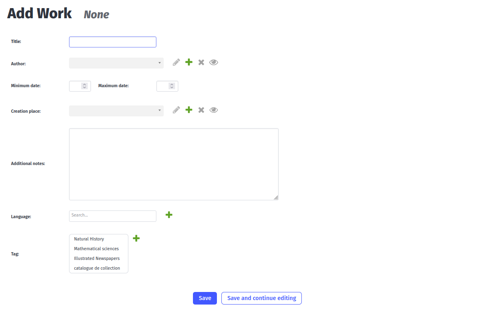Select the Natural History tag

89,239
